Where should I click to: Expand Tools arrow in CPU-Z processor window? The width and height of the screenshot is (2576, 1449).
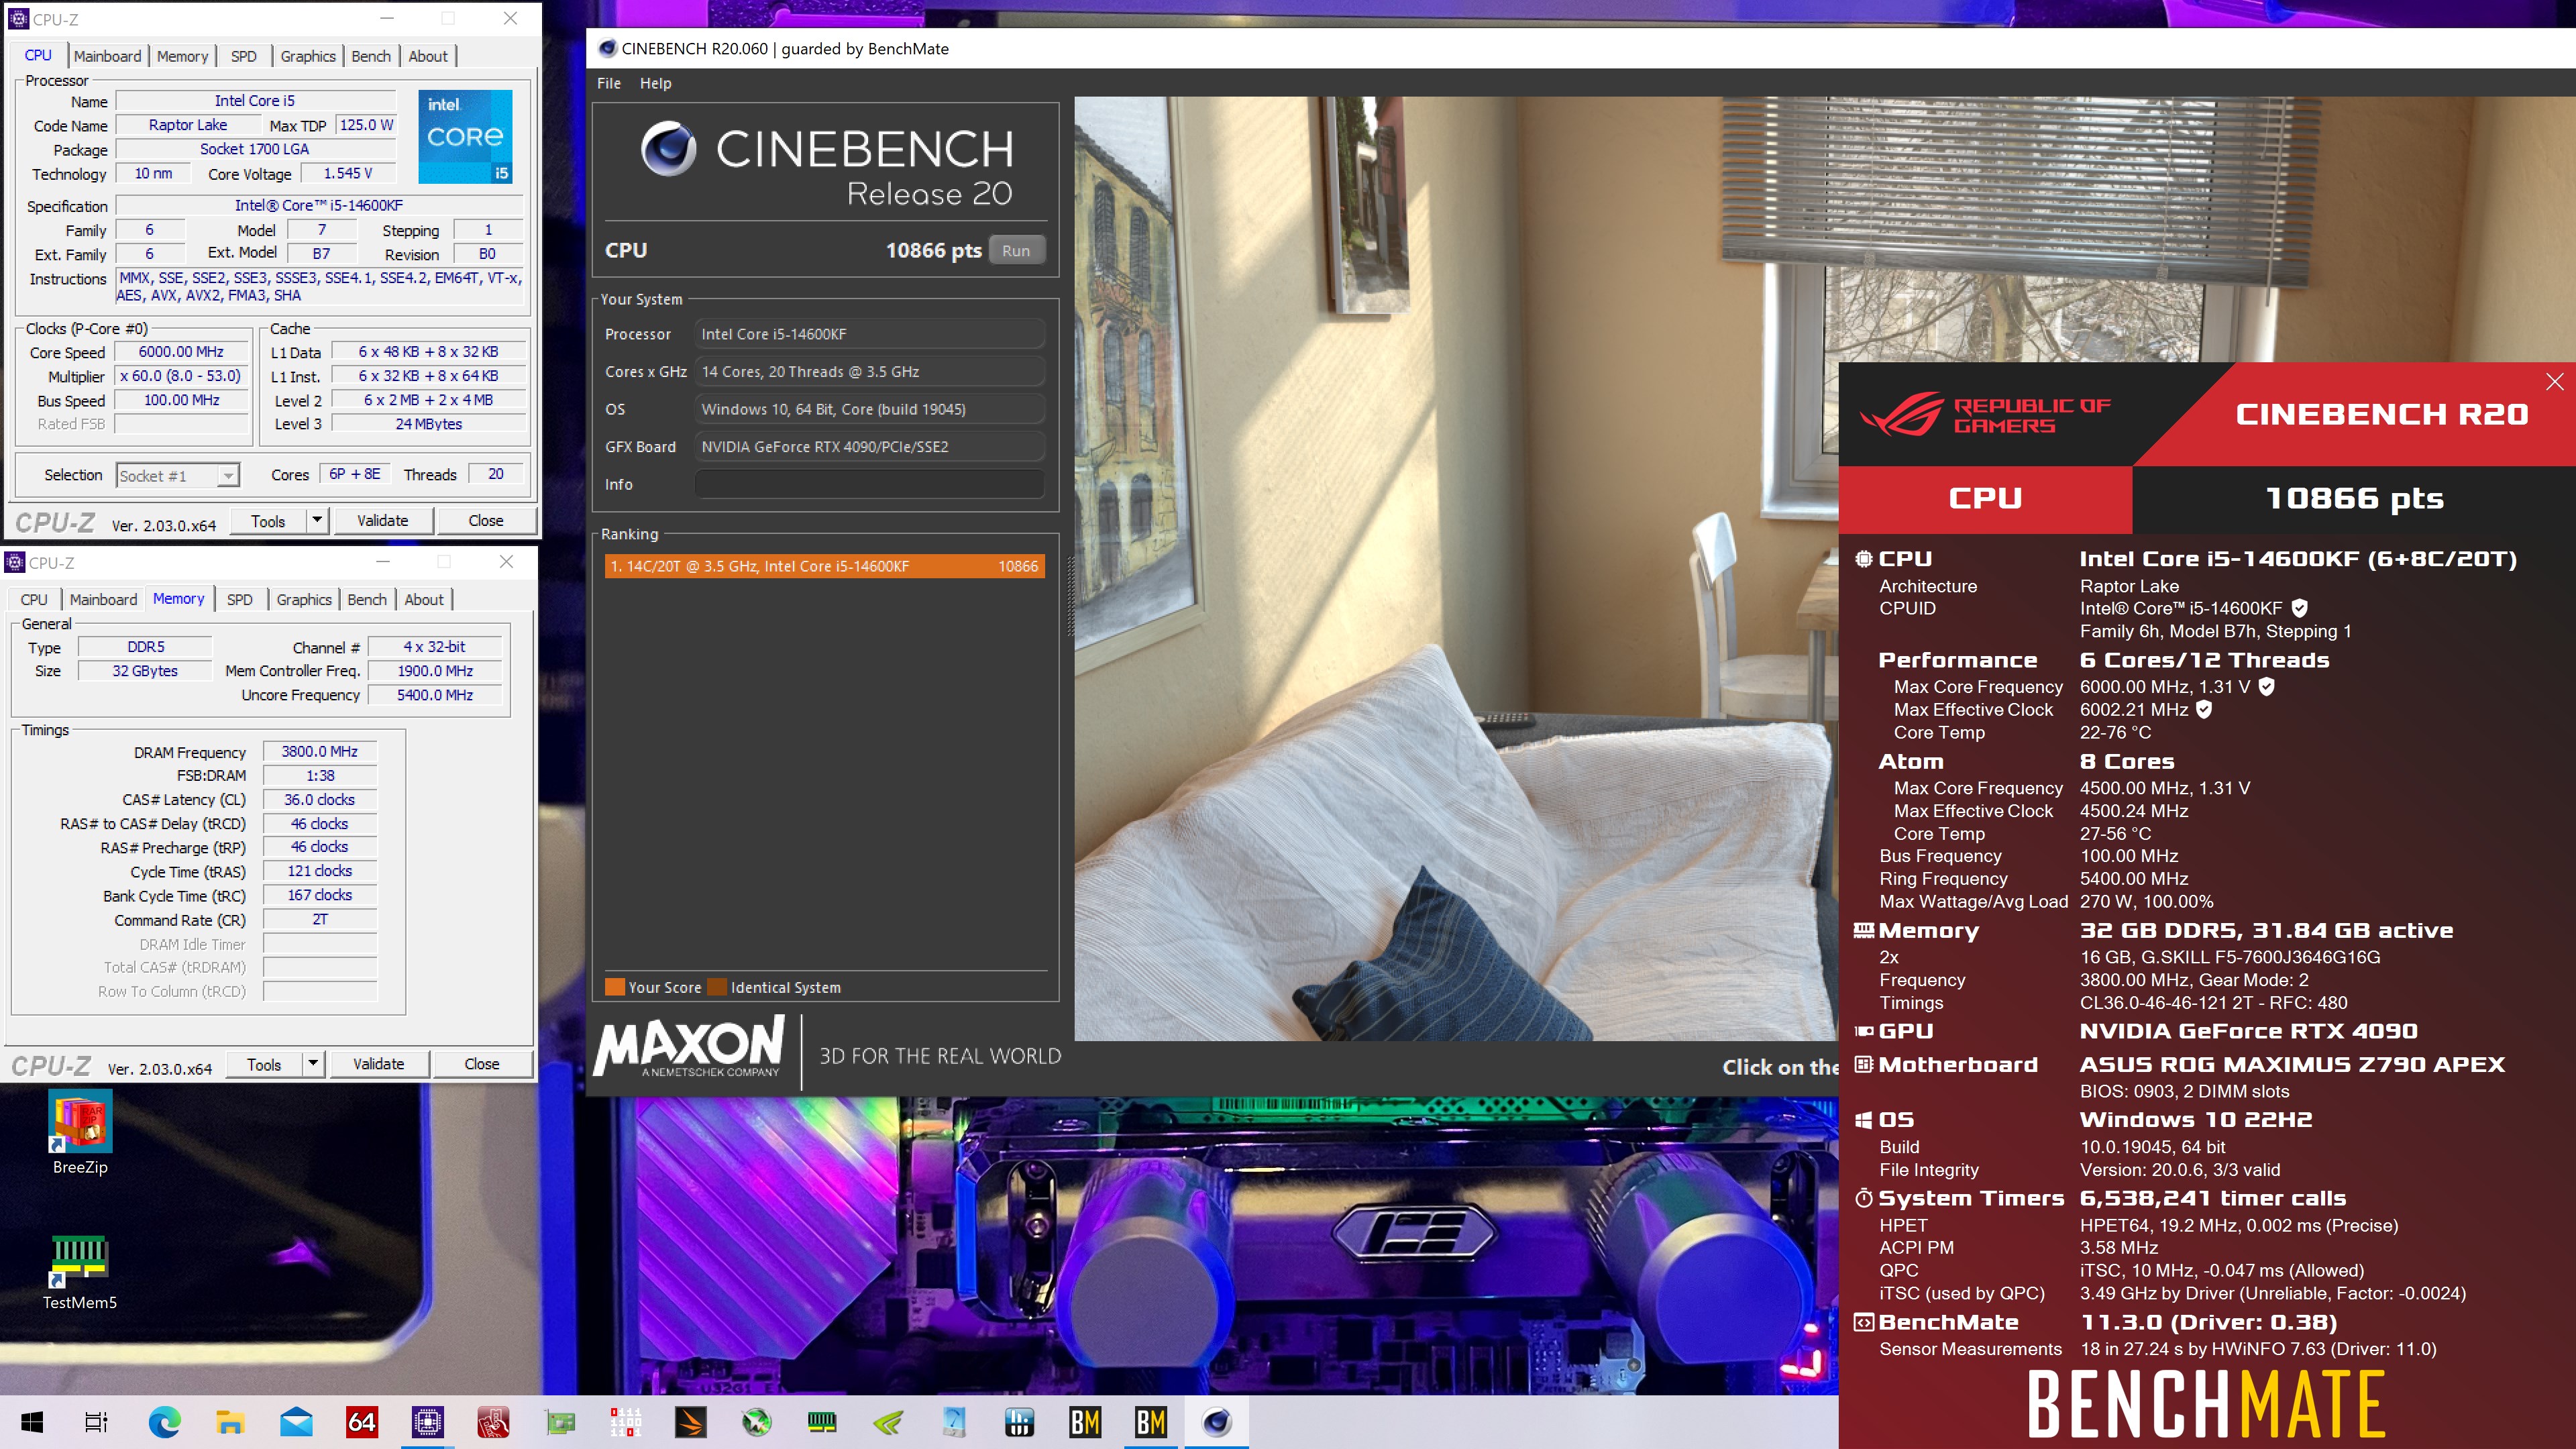tap(317, 520)
